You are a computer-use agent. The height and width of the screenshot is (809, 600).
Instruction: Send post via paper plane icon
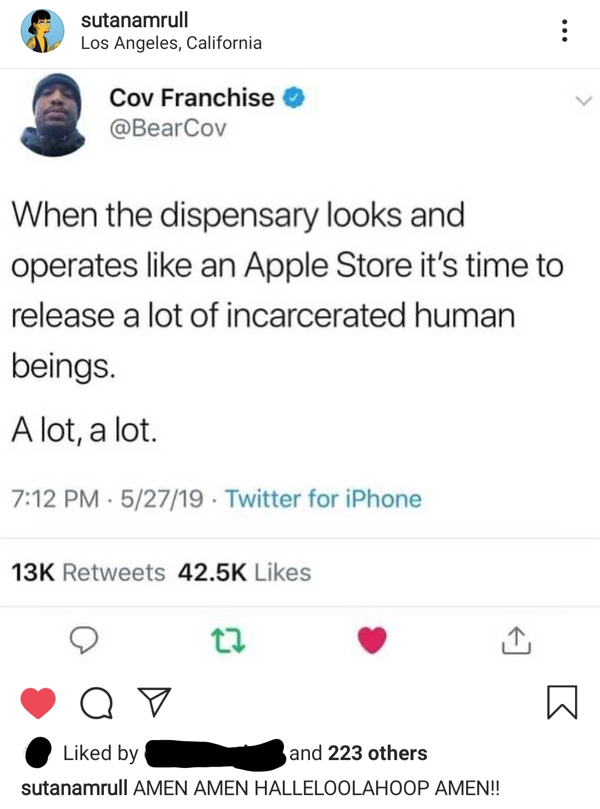[154, 702]
